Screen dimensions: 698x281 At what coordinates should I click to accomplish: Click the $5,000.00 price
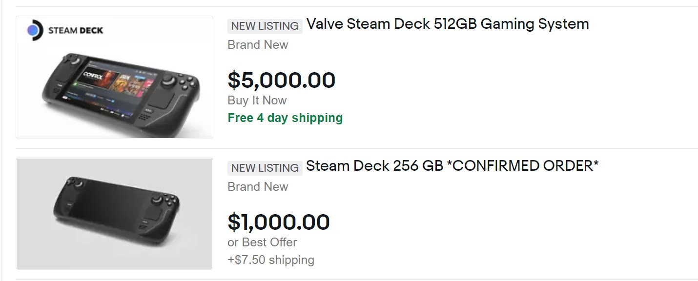click(x=282, y=80)
